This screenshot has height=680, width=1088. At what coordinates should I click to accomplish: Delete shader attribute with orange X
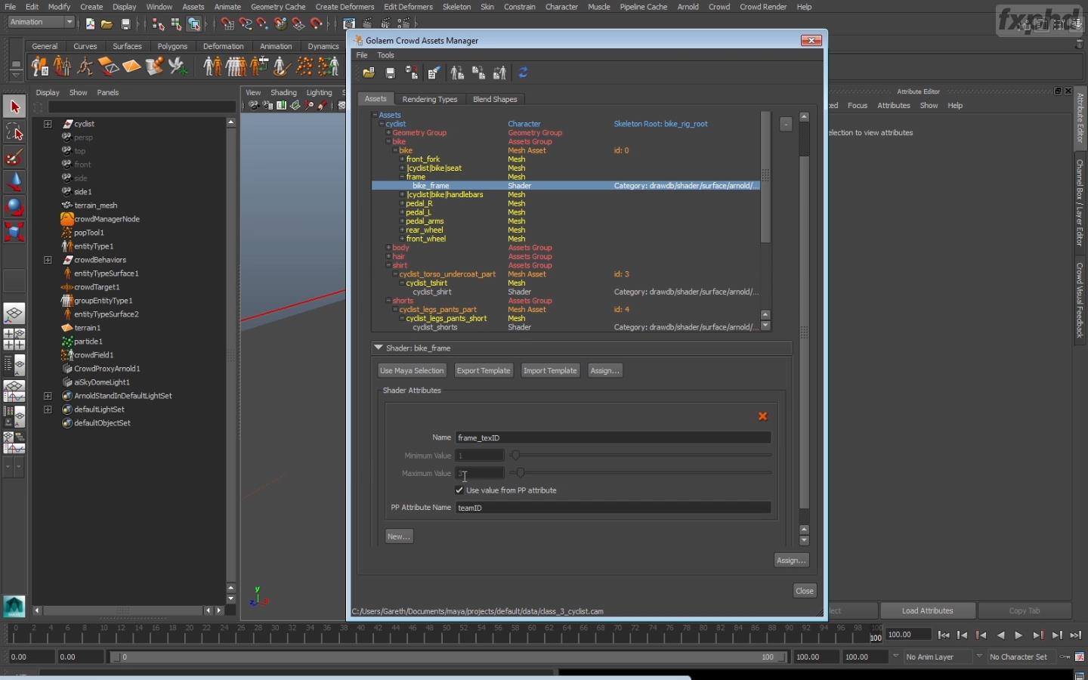pos(762,416)
